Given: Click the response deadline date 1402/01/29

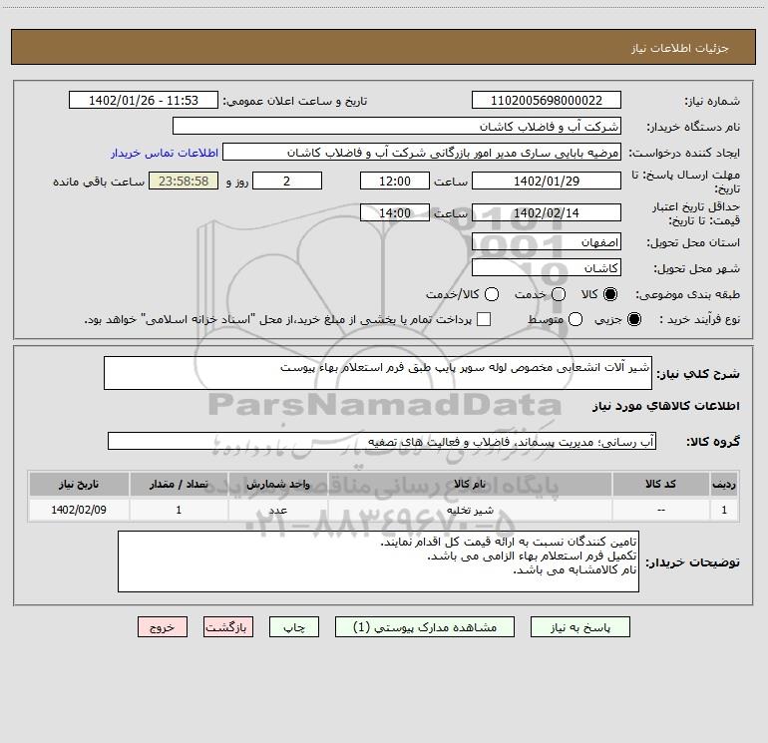Looking at the screenshot, I should 547,181.
